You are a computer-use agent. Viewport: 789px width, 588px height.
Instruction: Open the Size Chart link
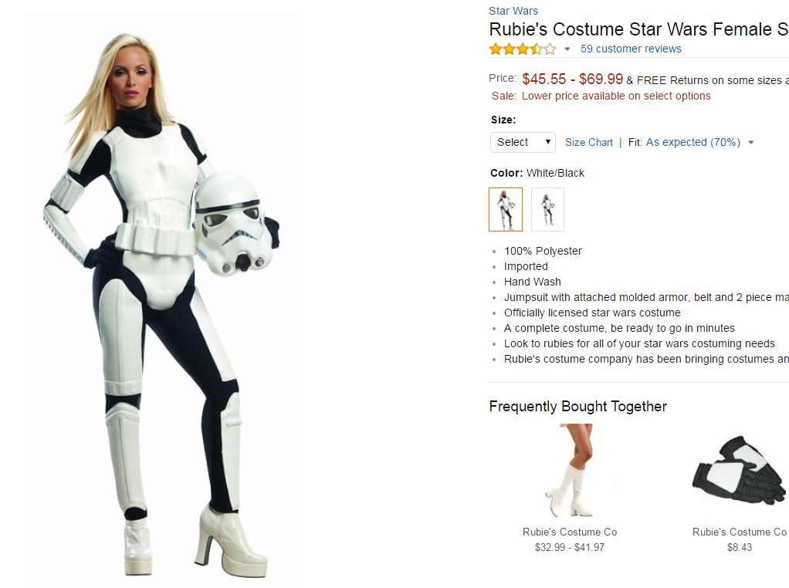point(589,142)
